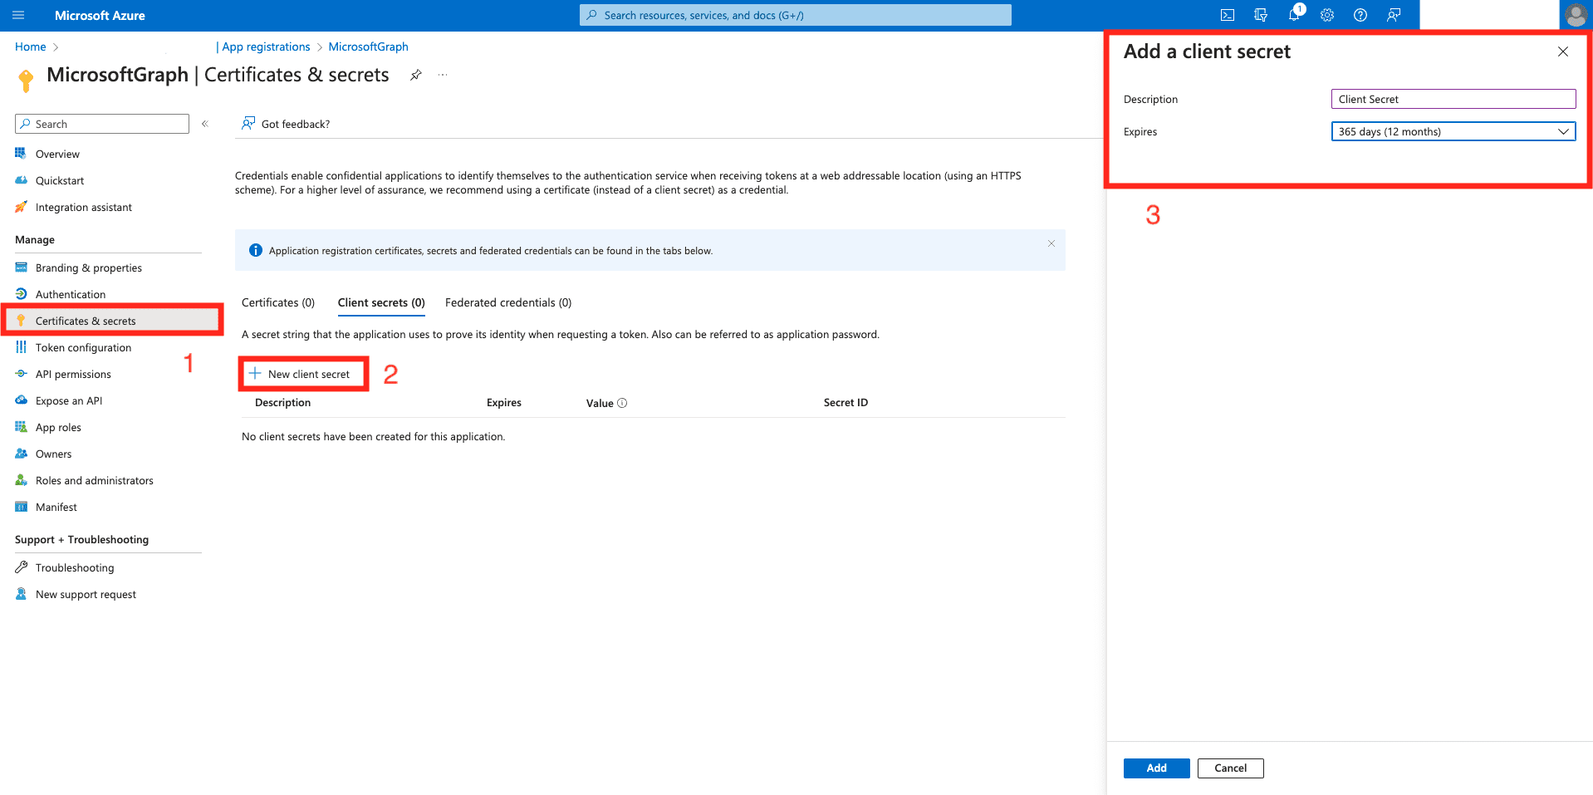Open the hamburger portal menu
The height and width of the screenshot is (795, 1593).
18,15
